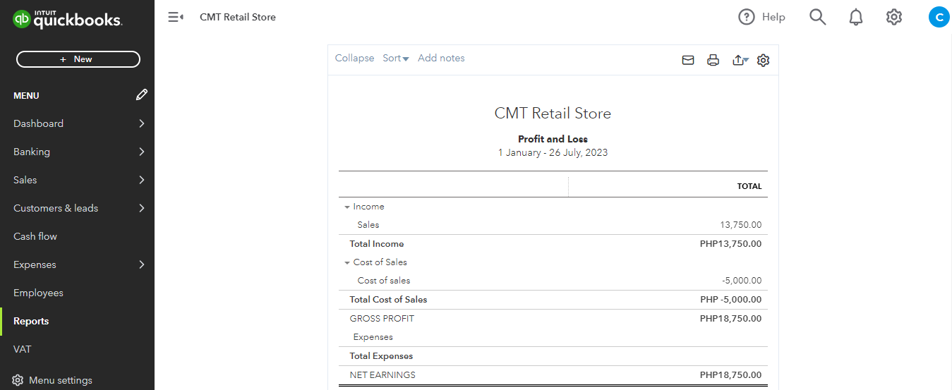The width and height of the screenshot is (952, 390).
Task: Click NET EARNINGS row label
Action: 382,375
